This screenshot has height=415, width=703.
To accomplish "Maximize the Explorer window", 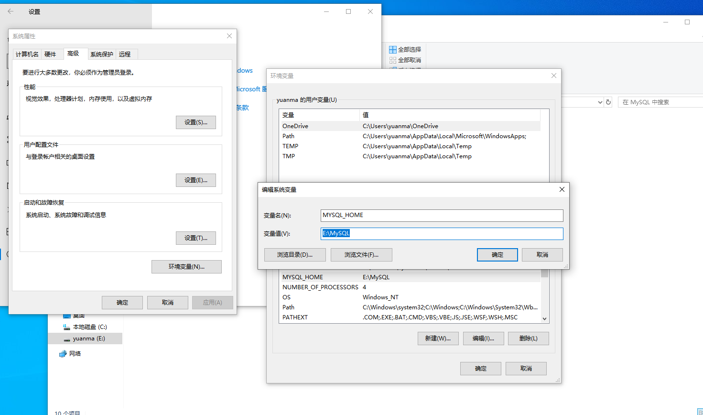I will (x=687, y=22).
